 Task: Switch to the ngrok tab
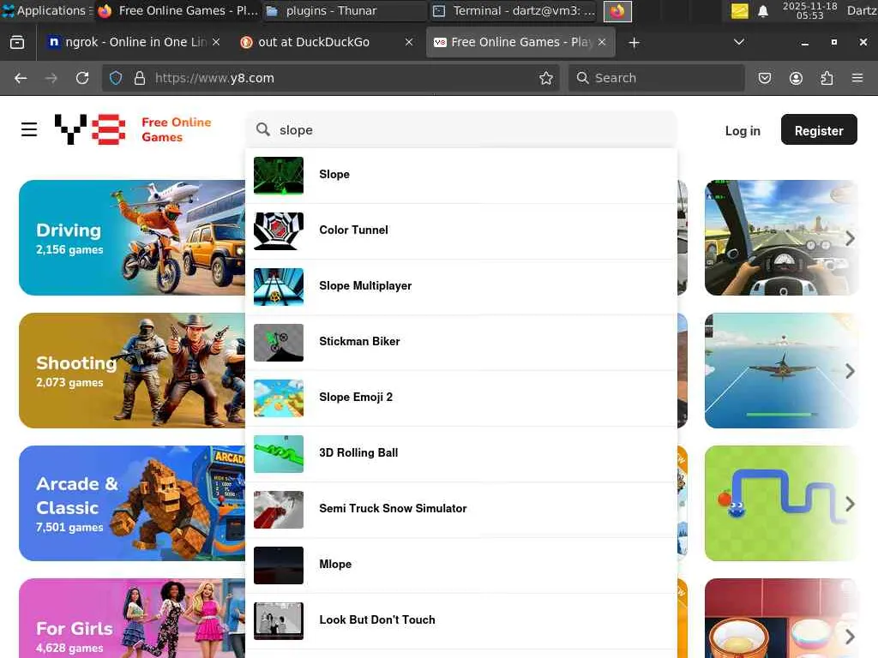click(x=134, y=42)
